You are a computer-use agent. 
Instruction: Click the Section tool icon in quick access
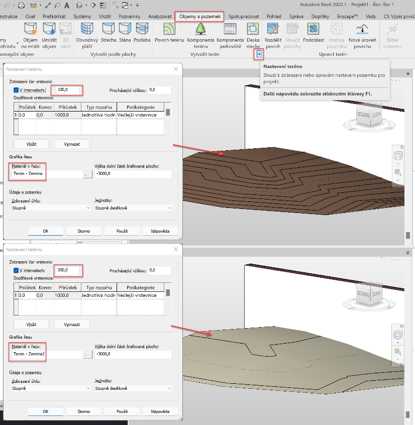(93, 5)
